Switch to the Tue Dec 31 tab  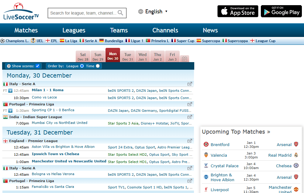[x=128, y=57]
